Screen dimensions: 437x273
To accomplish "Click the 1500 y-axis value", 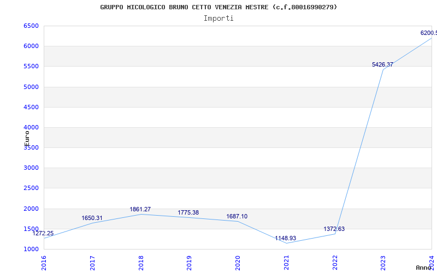I will (x=31, y=229).
